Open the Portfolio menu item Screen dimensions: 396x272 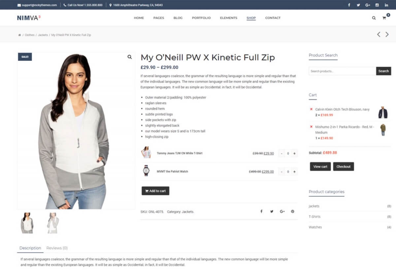click(201, 18)
